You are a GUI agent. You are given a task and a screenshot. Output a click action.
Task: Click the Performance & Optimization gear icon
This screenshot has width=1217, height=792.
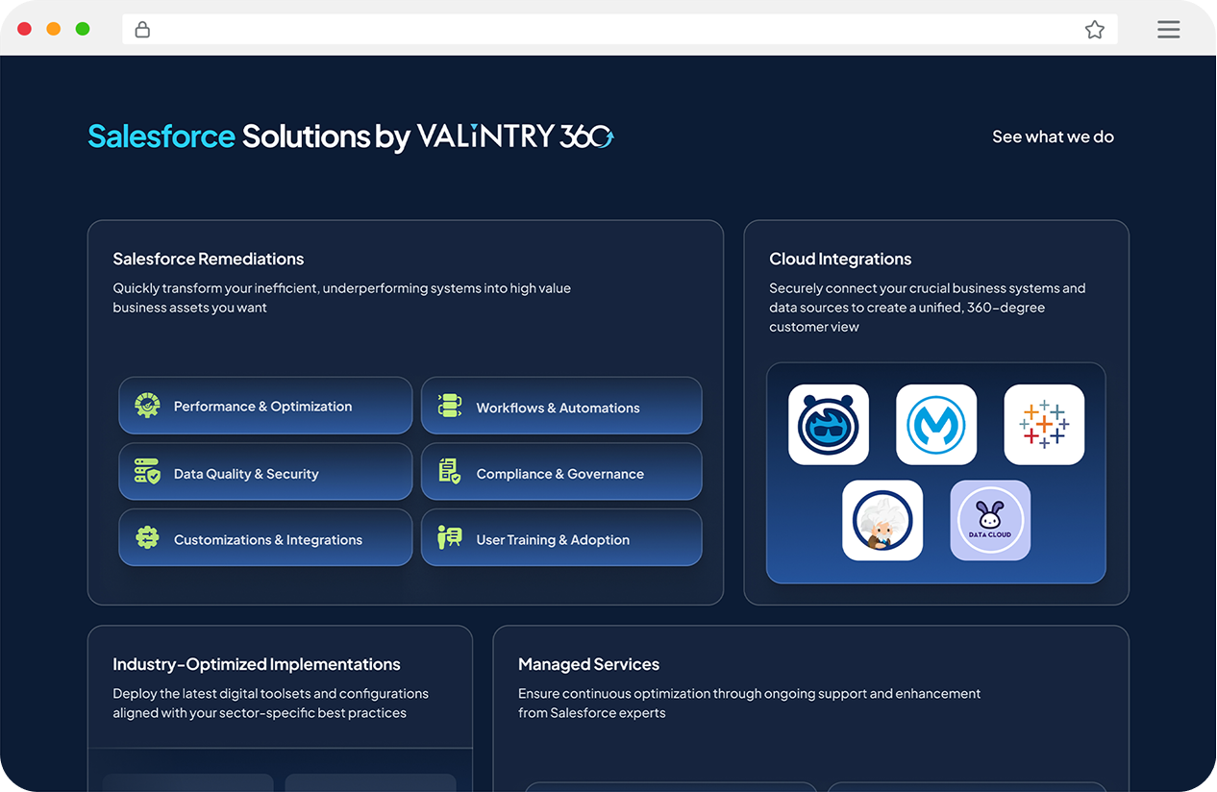[147, 406]
